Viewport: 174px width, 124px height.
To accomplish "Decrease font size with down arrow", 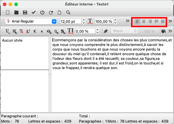I will 84,23.
